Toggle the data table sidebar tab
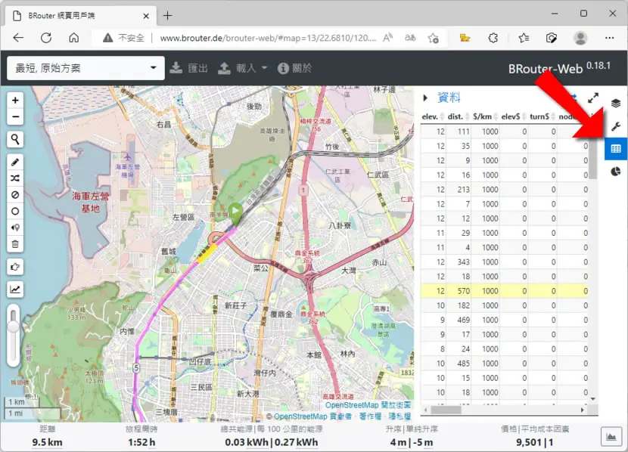The image size is (628, 452). click(616, 149)
